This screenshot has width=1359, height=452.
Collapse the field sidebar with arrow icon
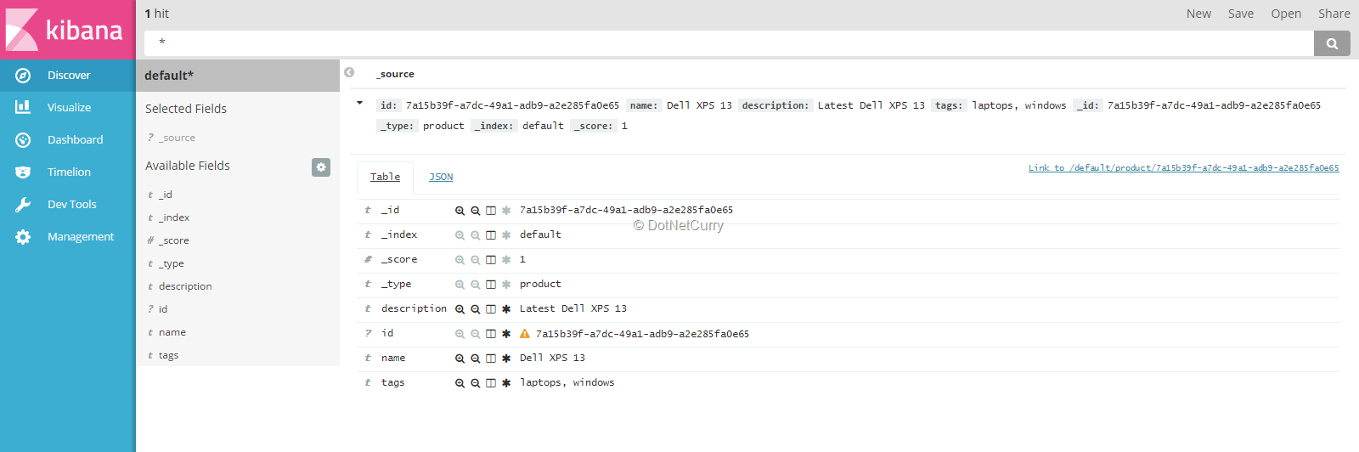tap(349, 73)
